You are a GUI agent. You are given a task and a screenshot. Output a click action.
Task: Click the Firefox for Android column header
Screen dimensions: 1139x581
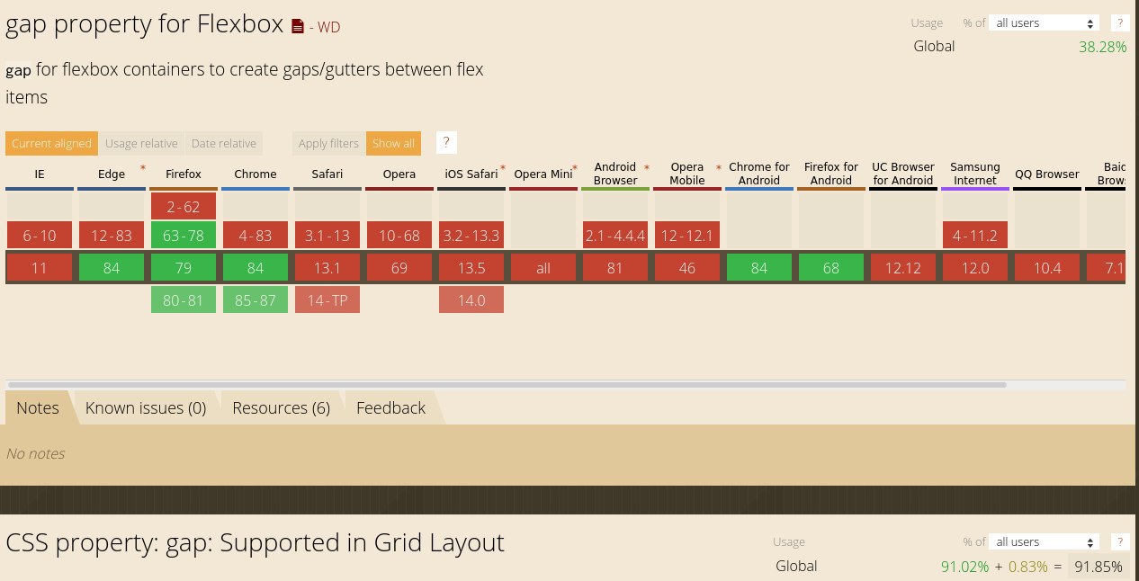coord(831,174)
